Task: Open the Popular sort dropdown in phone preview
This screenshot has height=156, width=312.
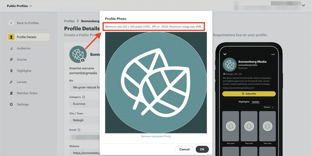Action: coord(269,107)
